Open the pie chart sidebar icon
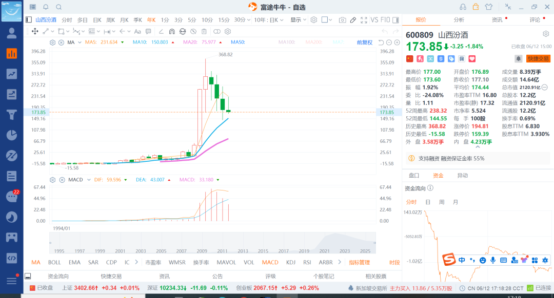This screenshot has width=554, height=298. (12, 135)
